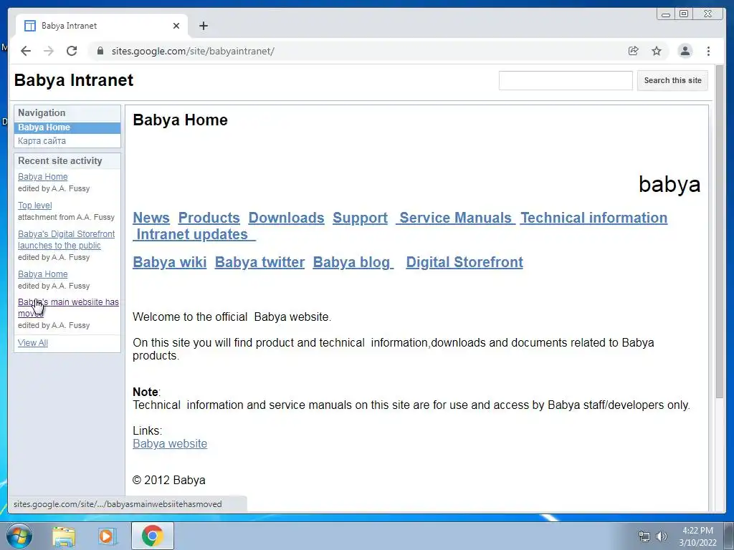
Task: Click the page vertical scrollbar
Action: [x=720, y=231]
